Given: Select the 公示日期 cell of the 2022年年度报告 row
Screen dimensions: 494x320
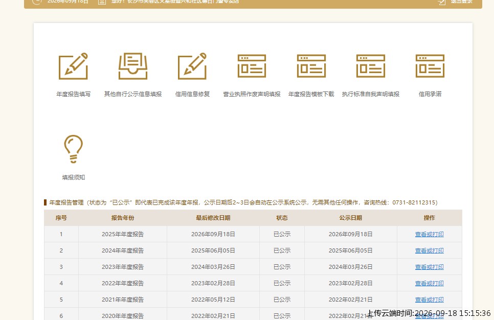Looking at the screenshot, I should [351, 283].
